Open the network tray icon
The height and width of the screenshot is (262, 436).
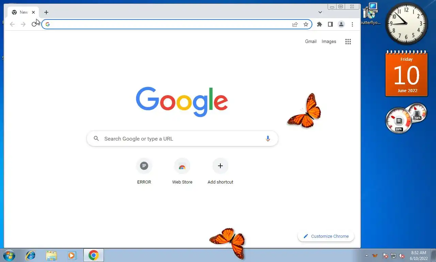[x=393, y=256]
